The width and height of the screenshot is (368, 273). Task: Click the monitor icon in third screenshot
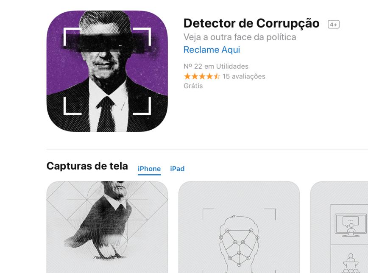pos(351,225)
